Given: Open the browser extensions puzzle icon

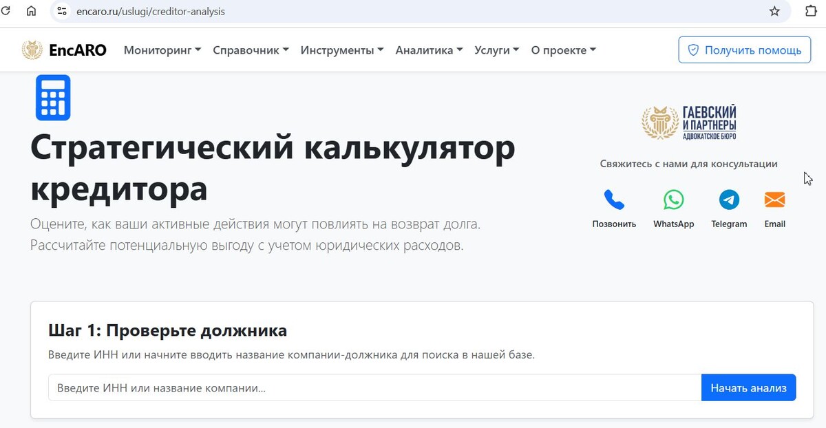Looking at the screenshot, I should [x=810, y=11].
